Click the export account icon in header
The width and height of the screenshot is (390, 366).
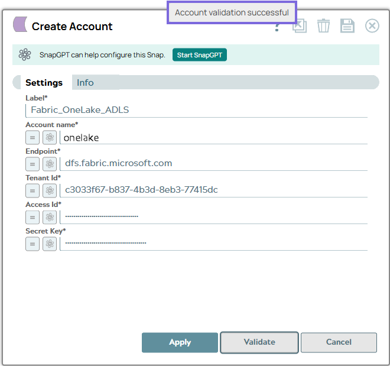[300, 25]
